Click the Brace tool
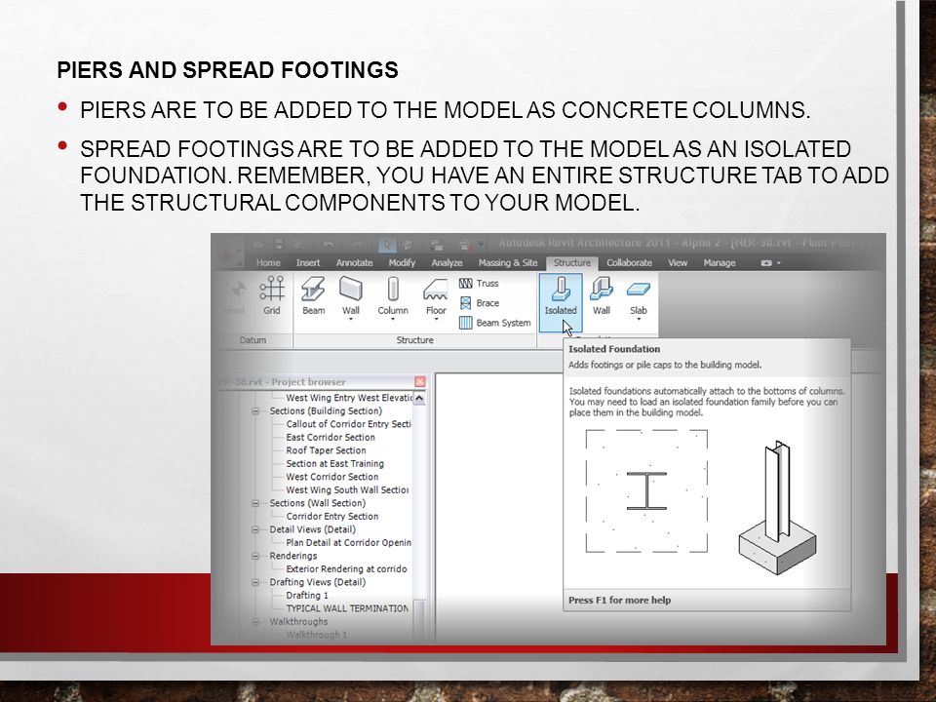936x702 pixels. (480, 303)
